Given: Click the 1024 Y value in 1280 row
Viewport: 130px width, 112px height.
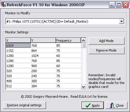Looking at the screenshot, I should (43, 56).
